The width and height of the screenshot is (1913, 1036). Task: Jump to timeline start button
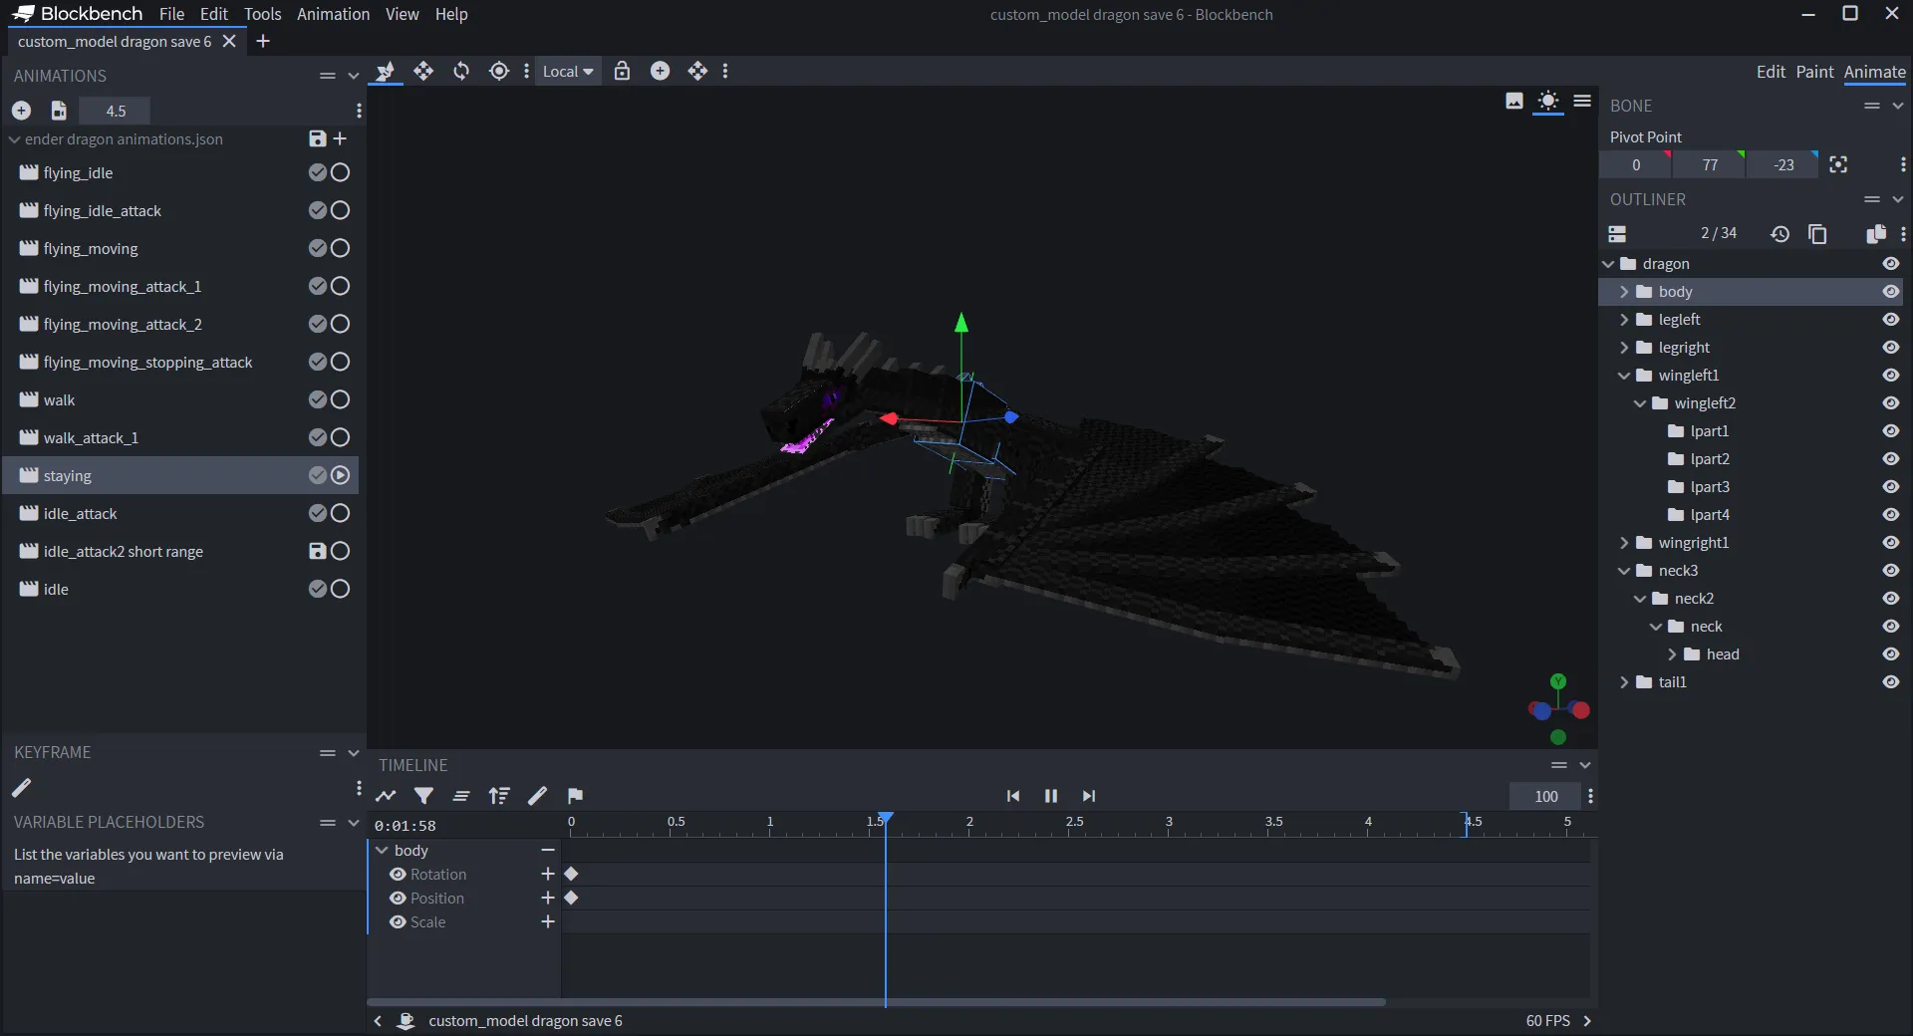(x=1013, y=795)
